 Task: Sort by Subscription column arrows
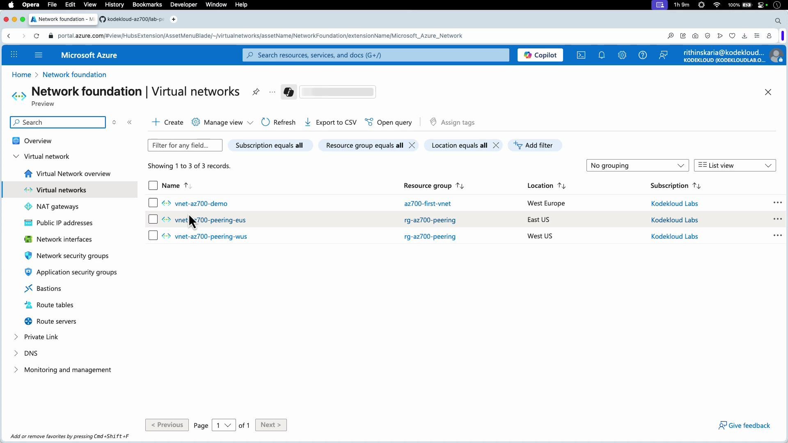[x=696, y=185]
